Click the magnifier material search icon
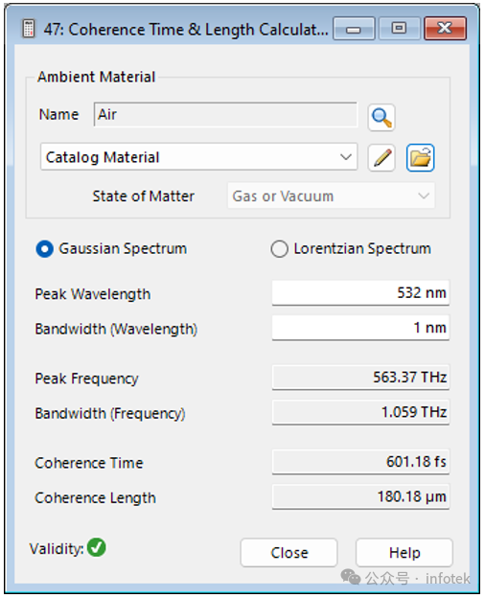The image size is (485, 598). pyautogui.click(x=381, y=118)
